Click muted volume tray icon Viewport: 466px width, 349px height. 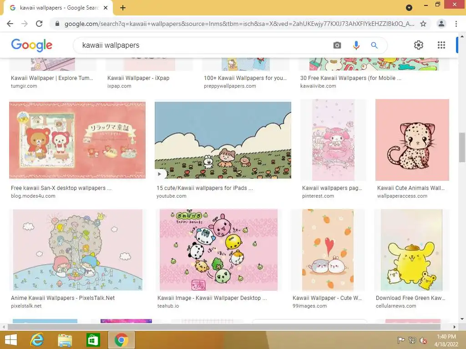[423, 340]
